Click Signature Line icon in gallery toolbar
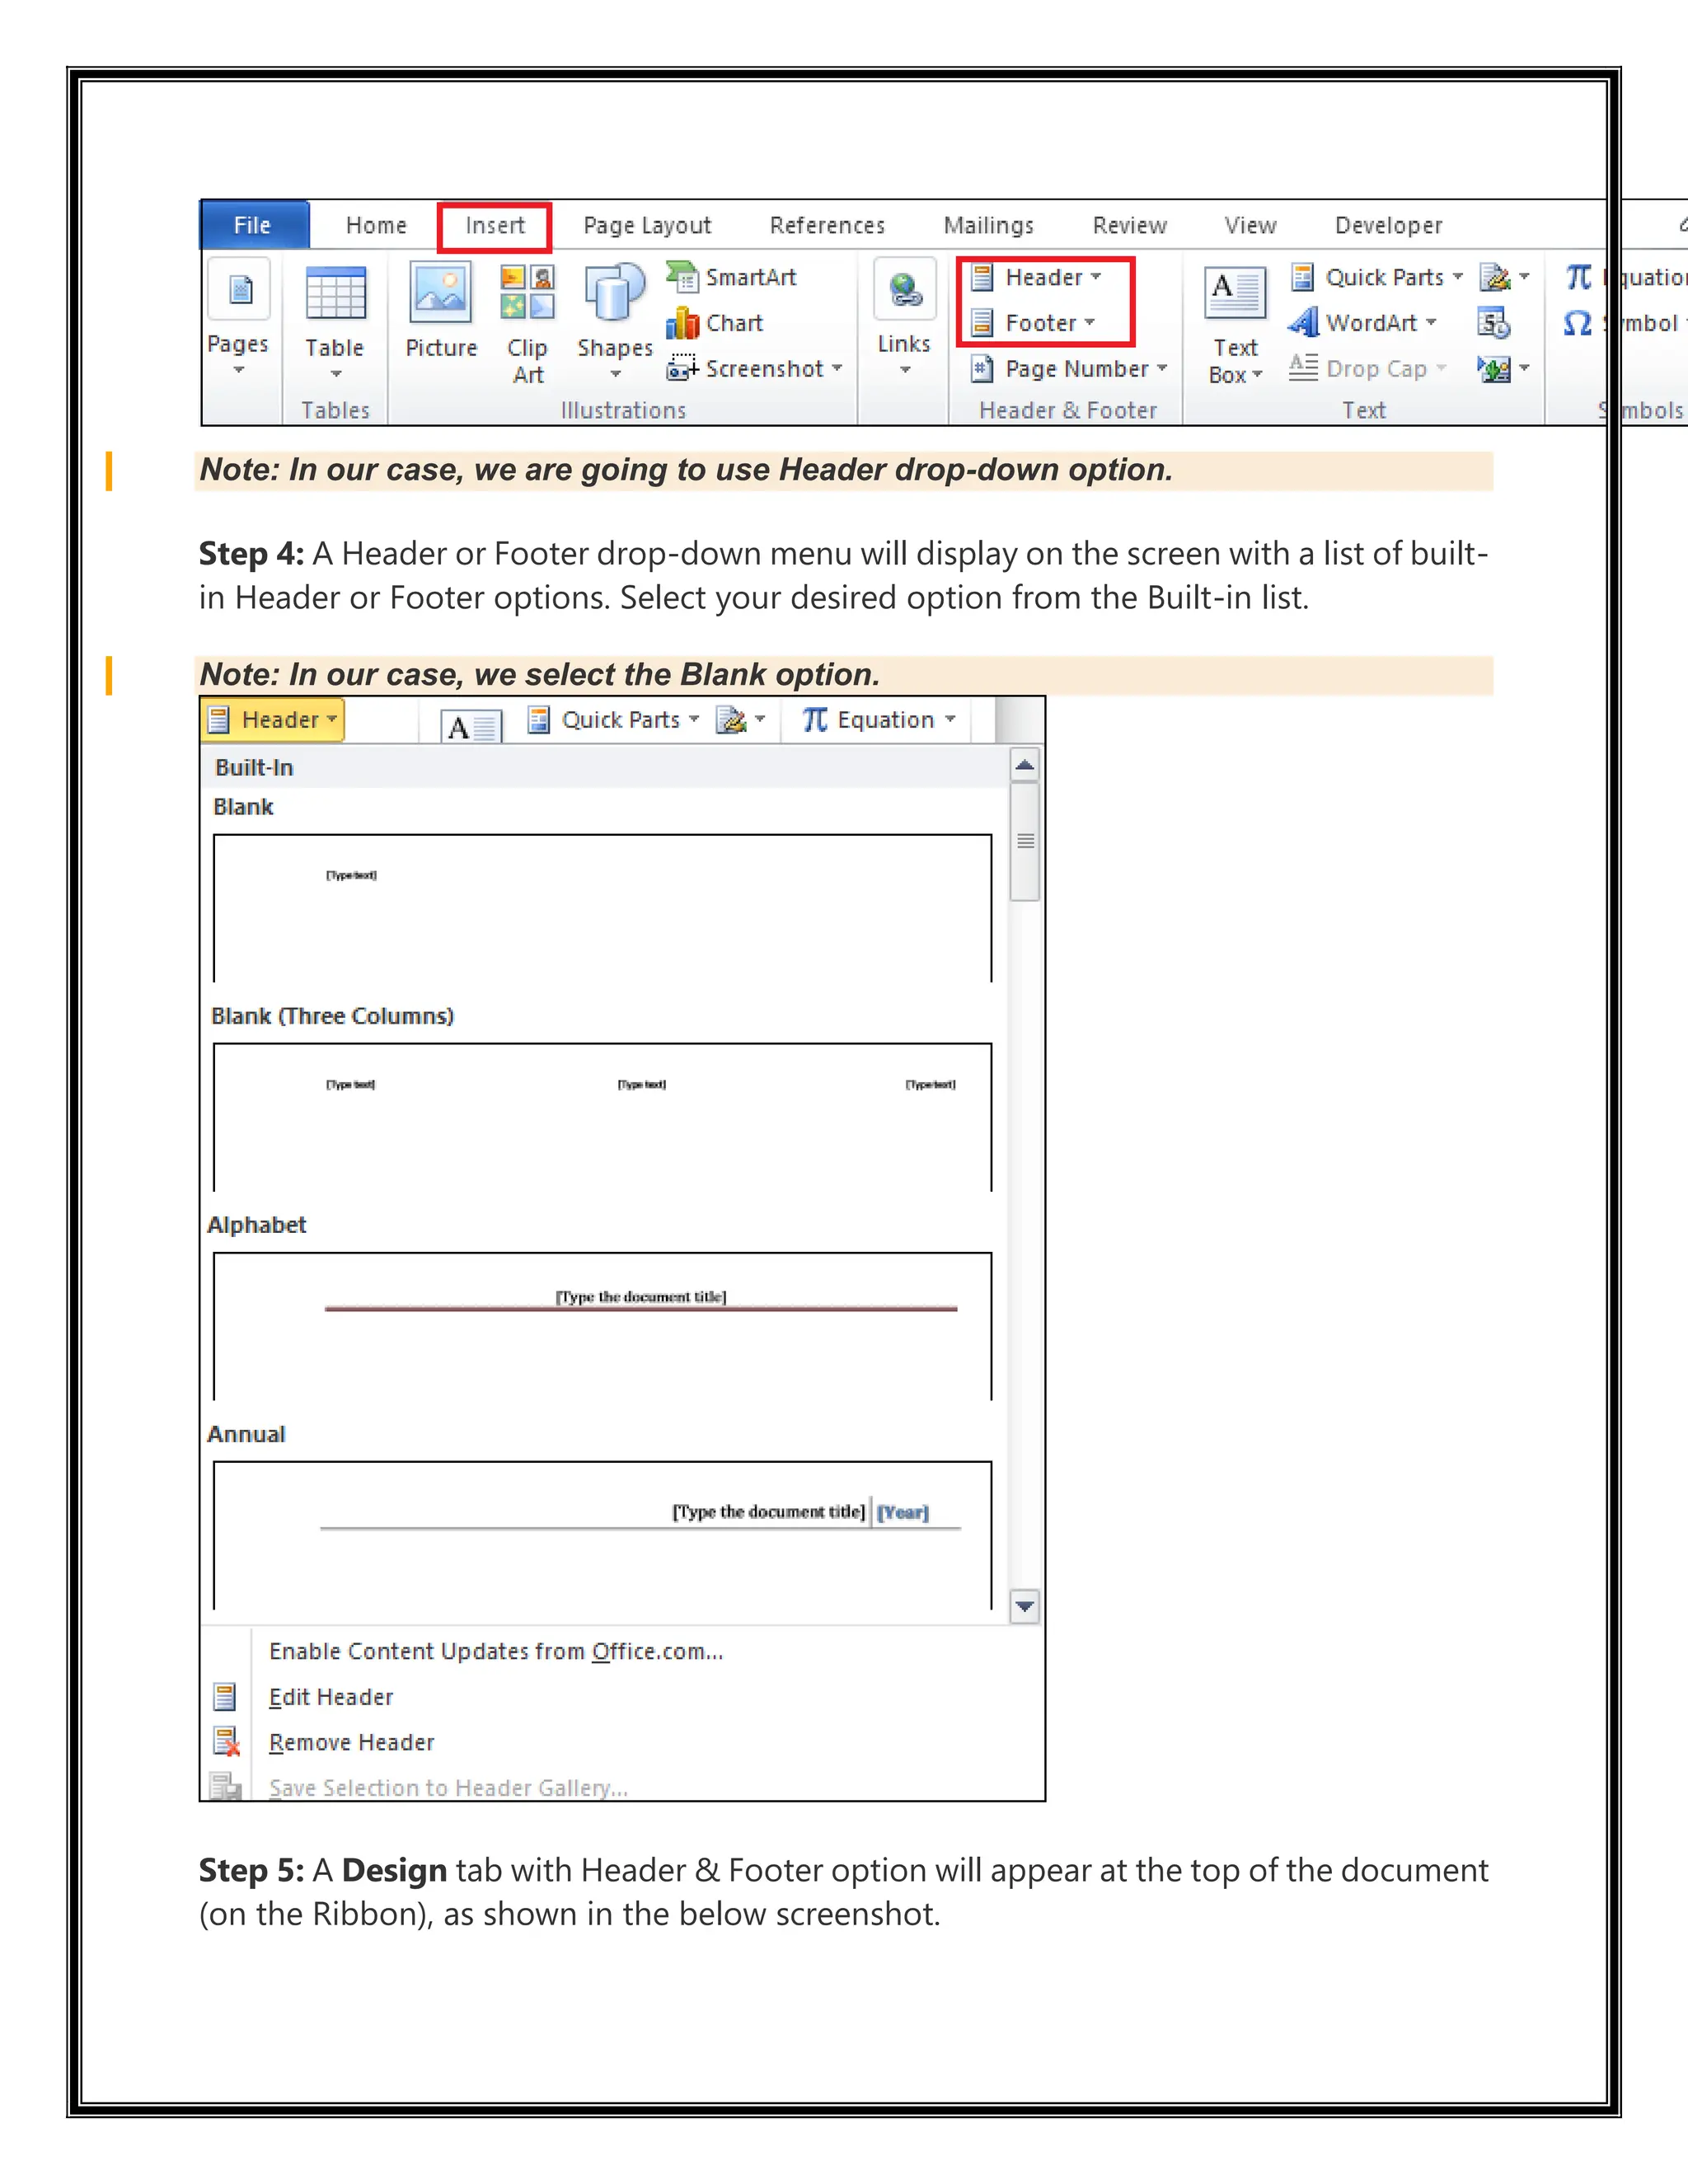Screen dimensions: 1688x2184 pos(731,720)
